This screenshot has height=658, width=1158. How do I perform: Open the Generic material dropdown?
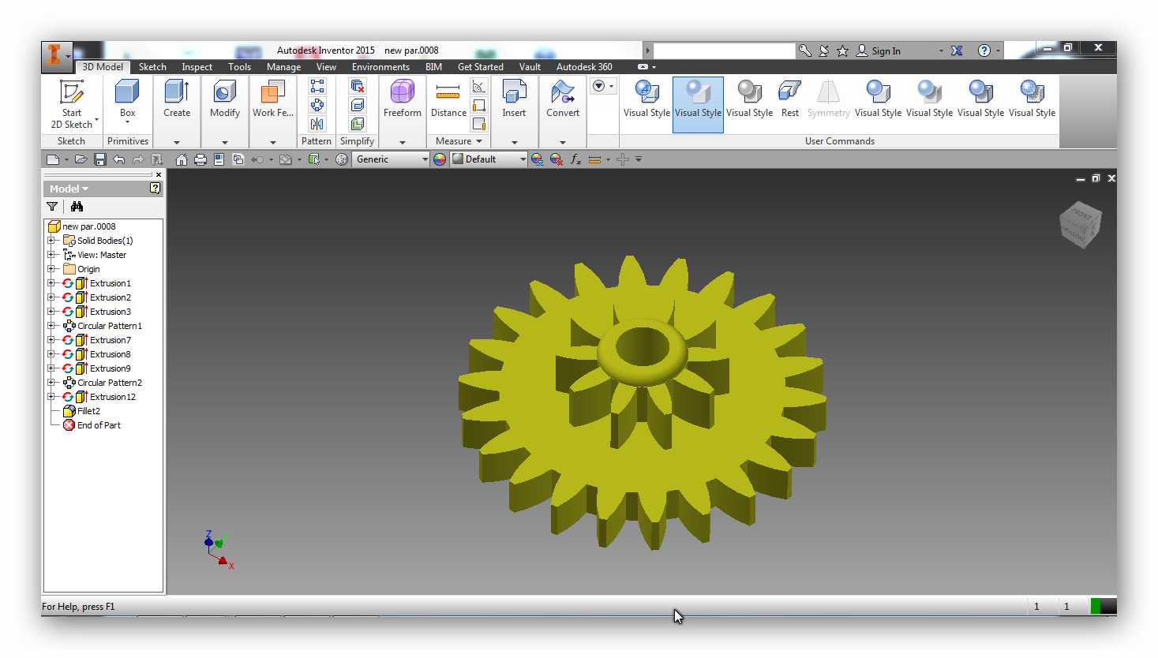coord(391,159)
